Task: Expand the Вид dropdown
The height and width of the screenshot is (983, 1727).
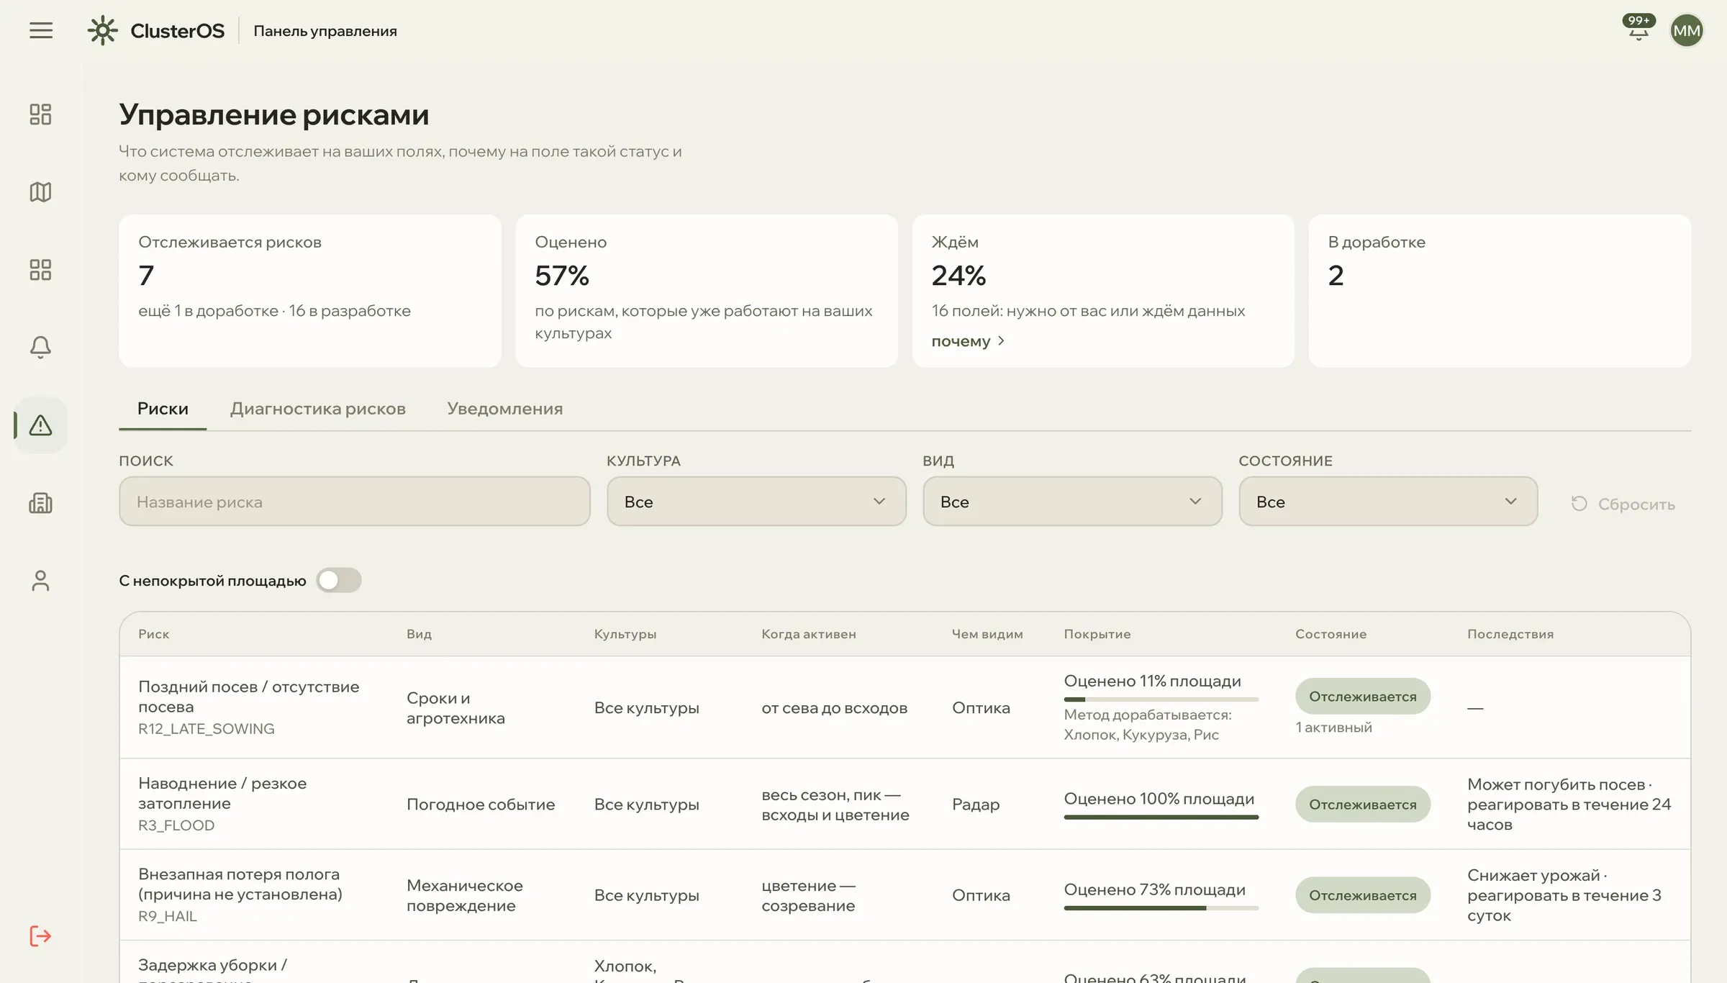Action: (x=1072, y=502)
